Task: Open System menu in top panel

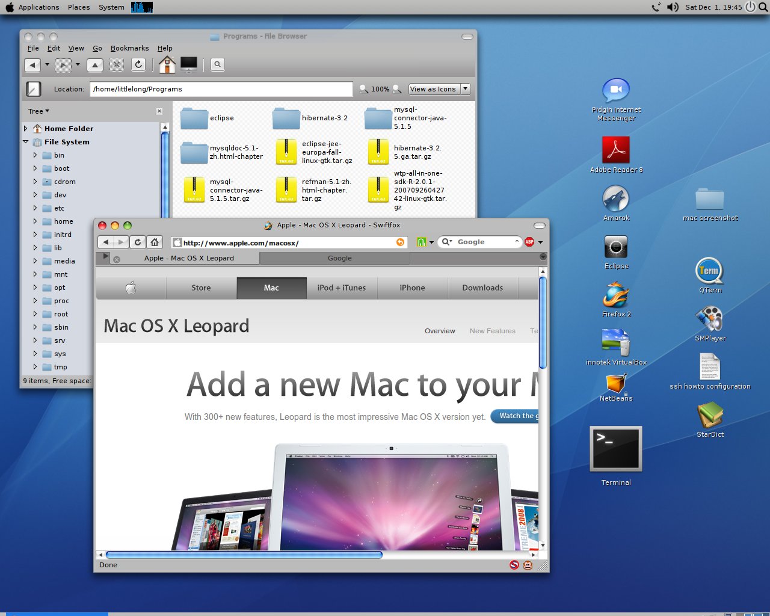Action: (x=111, y=7)
